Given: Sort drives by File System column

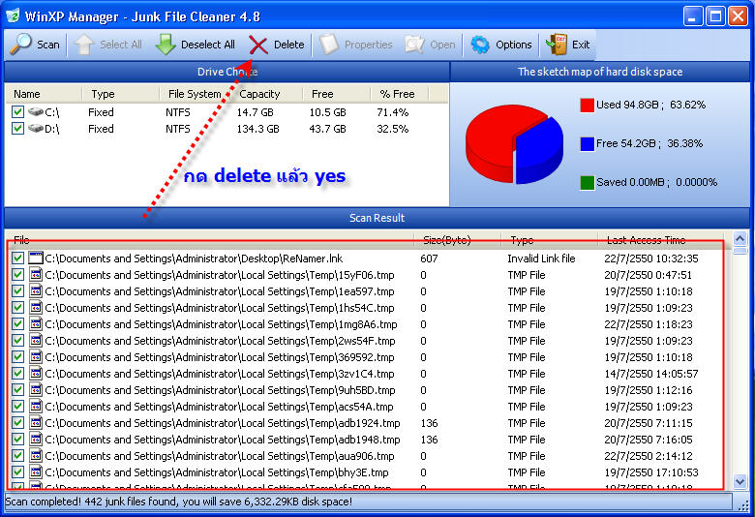Looking at the screenshot, I should tap(195, 94).
